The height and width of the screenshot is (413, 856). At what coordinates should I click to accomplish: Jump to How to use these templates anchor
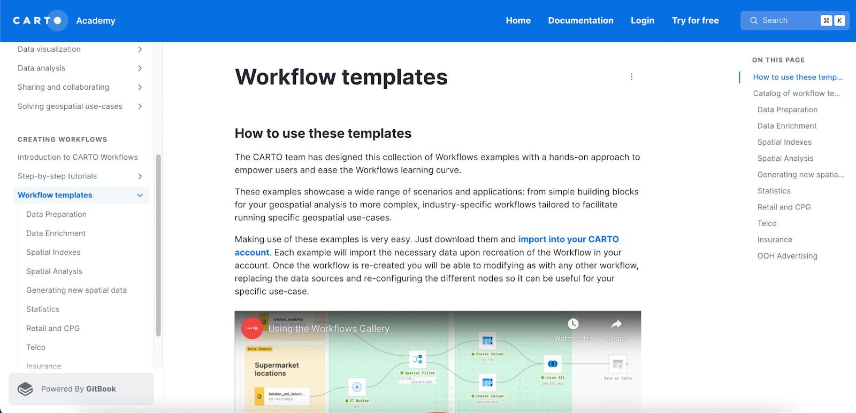[798, 77]
